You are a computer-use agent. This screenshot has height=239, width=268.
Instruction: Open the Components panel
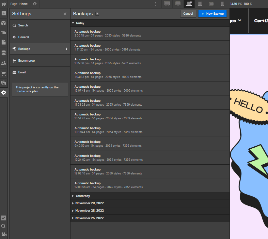click(x=4, y=23)
